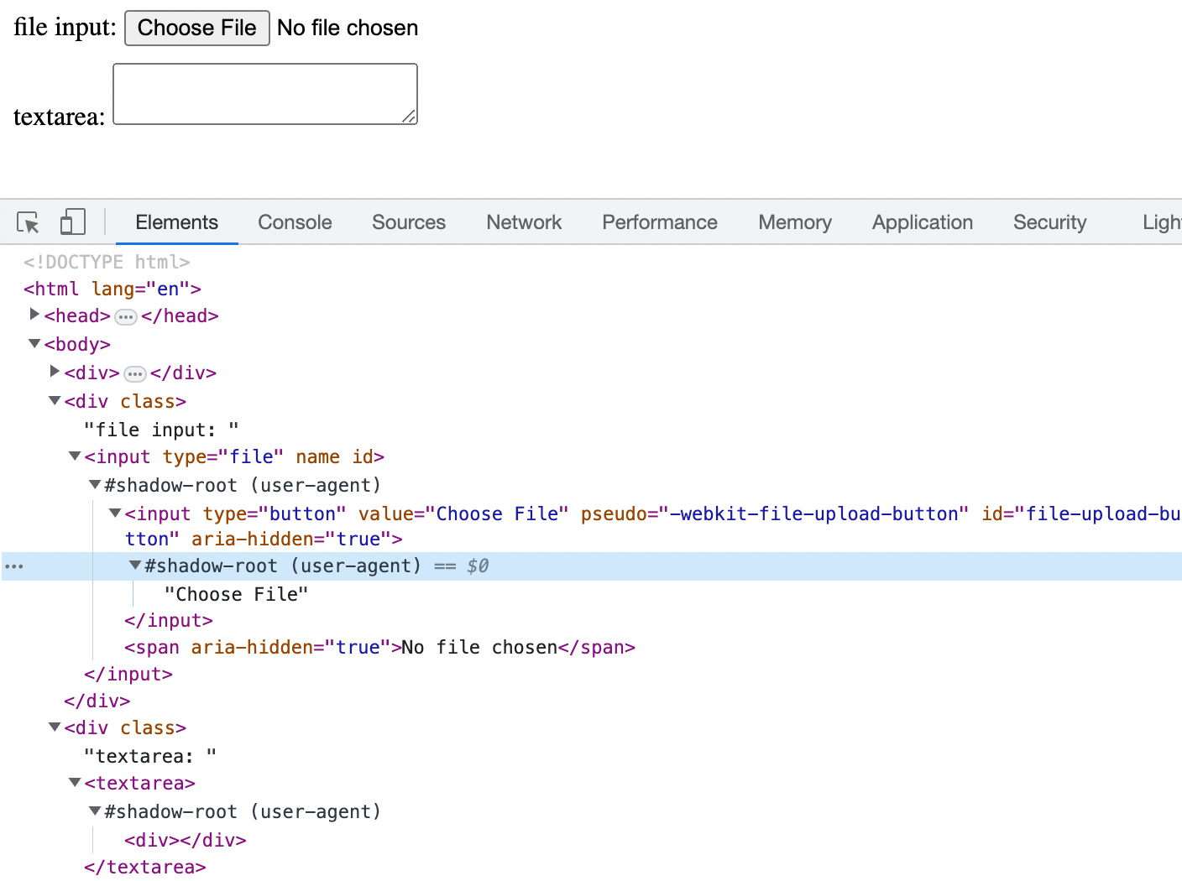Open the Security tab

pos(1050,222)
